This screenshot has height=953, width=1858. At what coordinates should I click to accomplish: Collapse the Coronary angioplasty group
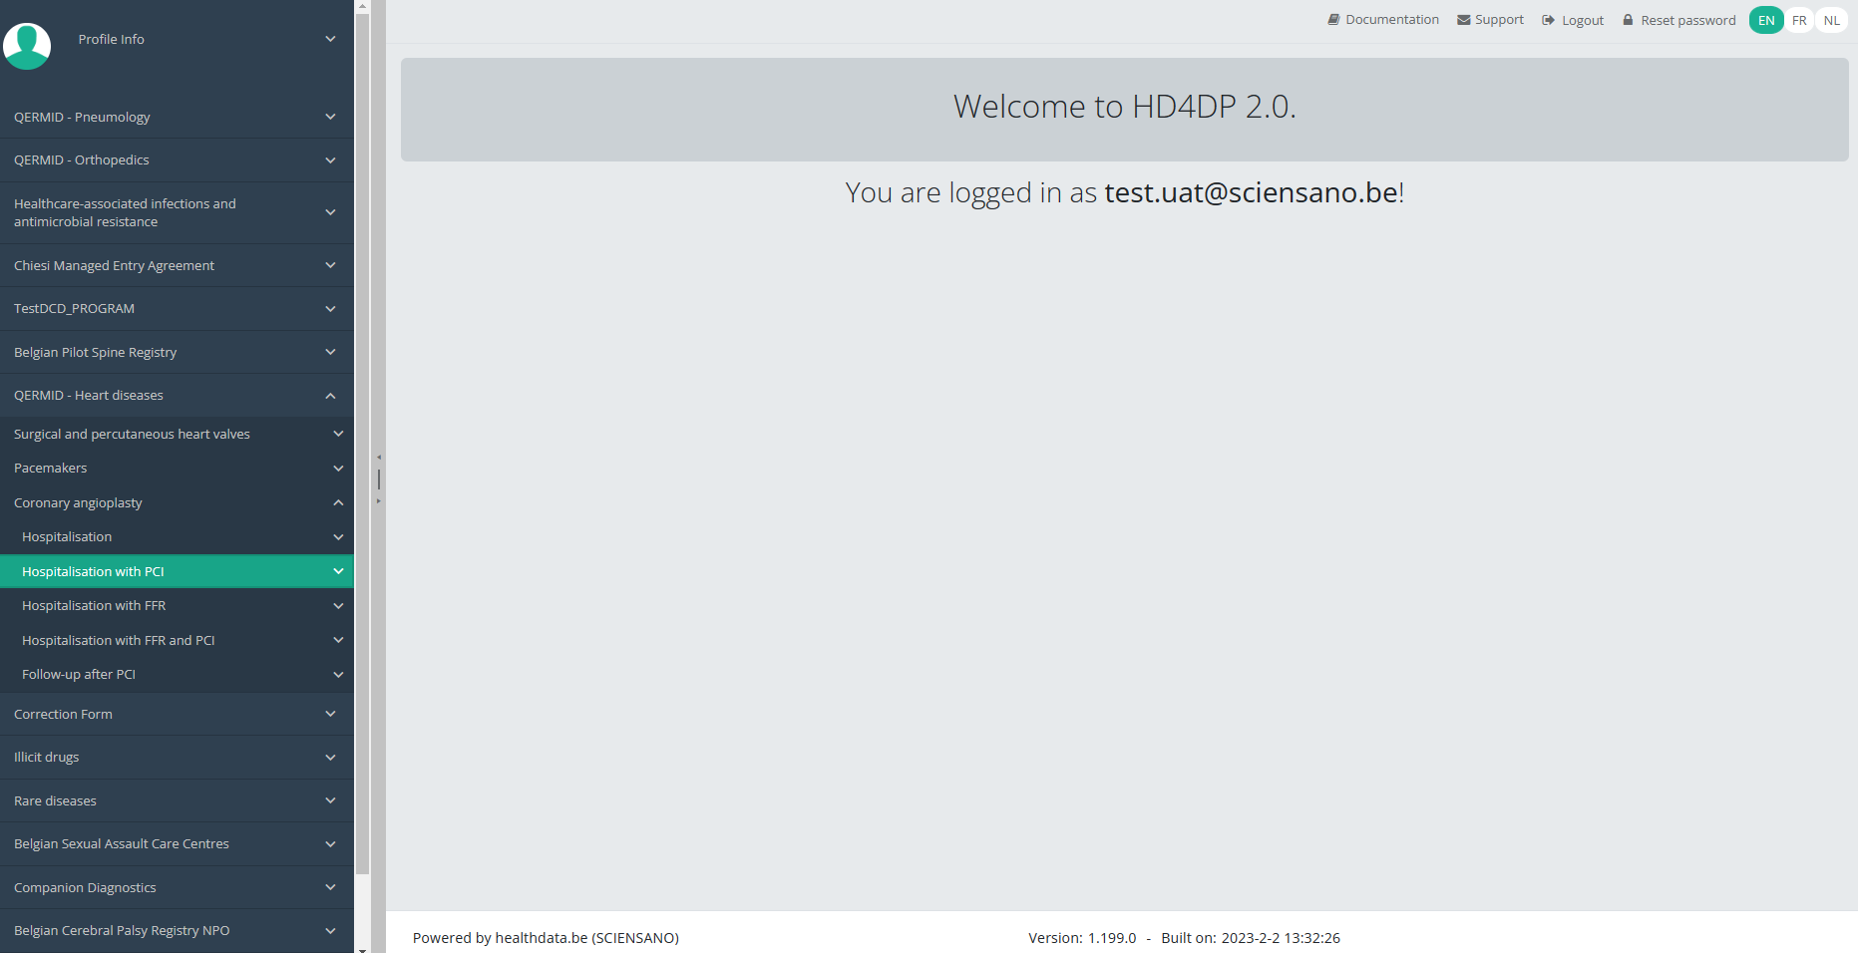point(338,503)
